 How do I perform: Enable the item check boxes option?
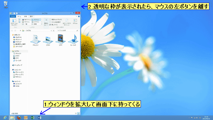[x=50, y=20]
